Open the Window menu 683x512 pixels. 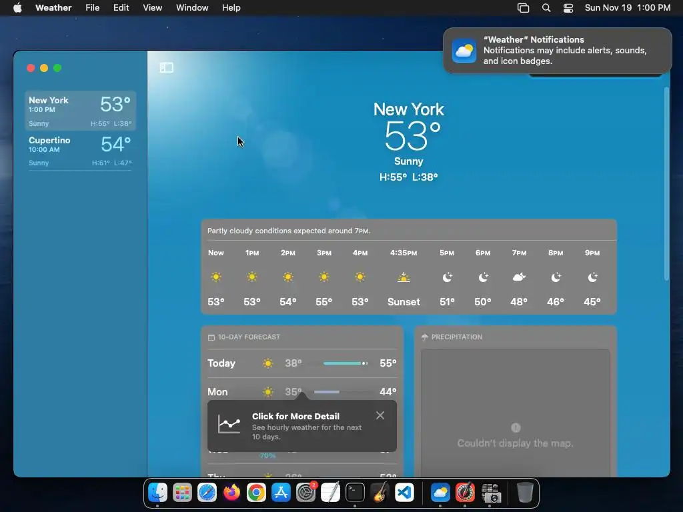192,8
